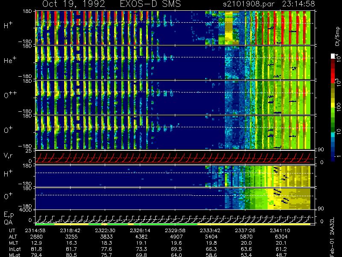Click UT value '2337:26'
This screenshot has width=342, height=257.
click(x=245, y=230)
